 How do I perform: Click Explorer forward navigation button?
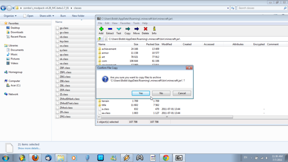(9, 8)
